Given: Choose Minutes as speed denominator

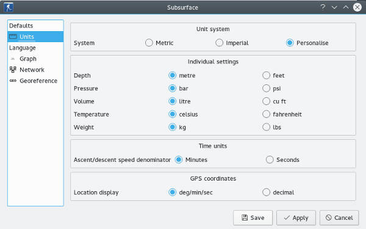Looking at the screenshot, I should tap(191, 160).
